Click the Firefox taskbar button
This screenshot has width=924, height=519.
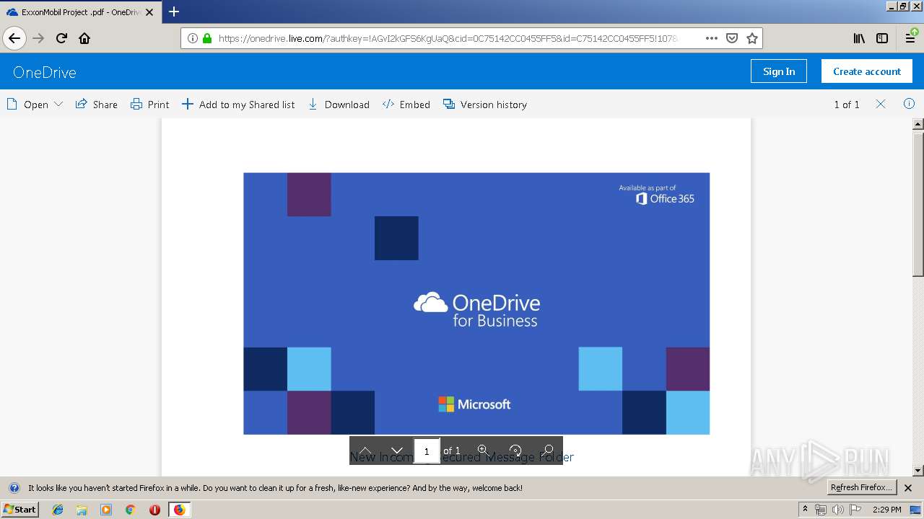coord(179,510)
